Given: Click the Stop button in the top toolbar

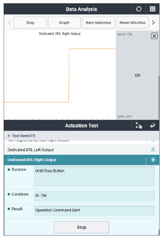Looking at the screenshot, I should pos(30,23).
